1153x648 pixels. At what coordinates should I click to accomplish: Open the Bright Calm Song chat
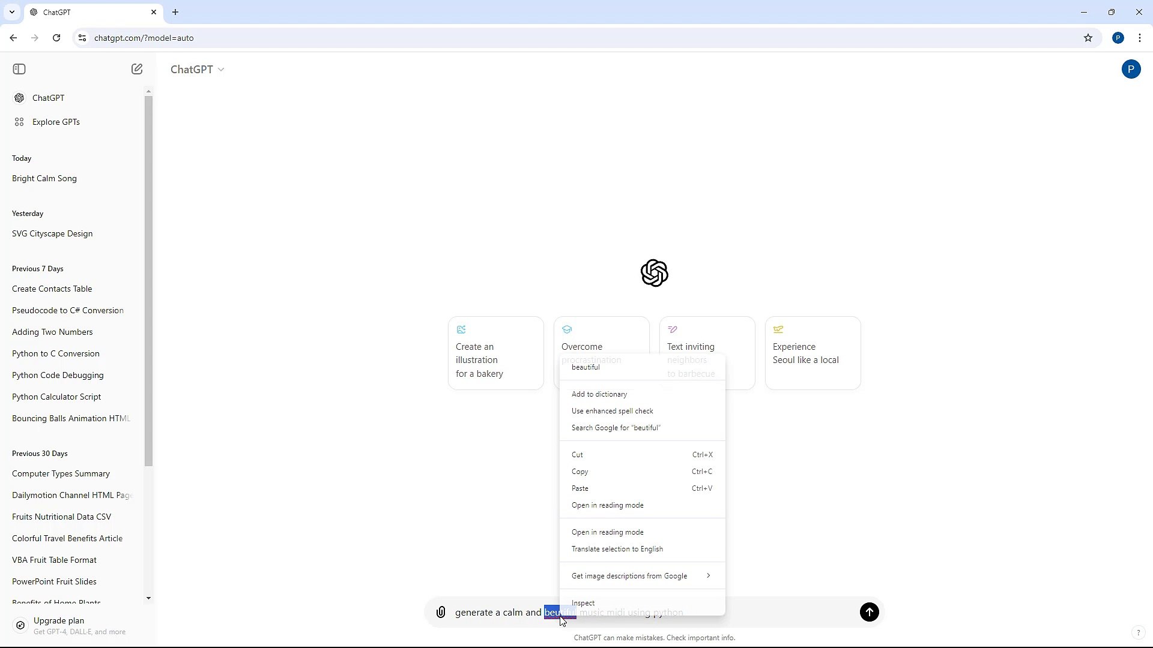pyautogui.click(x=44, y=178)
